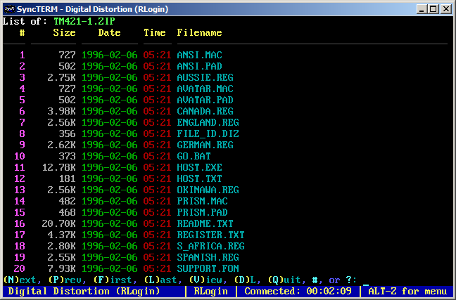
Task: Maximize the SyncTERM window
Action: pos(433,8)
